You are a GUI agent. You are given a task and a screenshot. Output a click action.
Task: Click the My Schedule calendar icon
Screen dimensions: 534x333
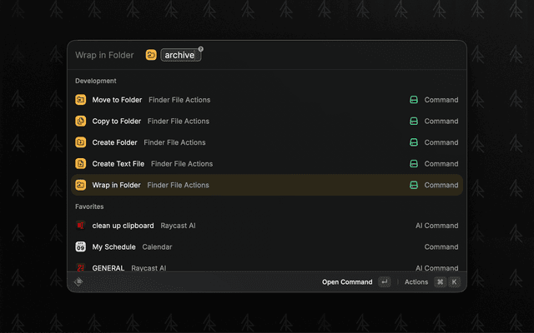(x=81, y=247)
